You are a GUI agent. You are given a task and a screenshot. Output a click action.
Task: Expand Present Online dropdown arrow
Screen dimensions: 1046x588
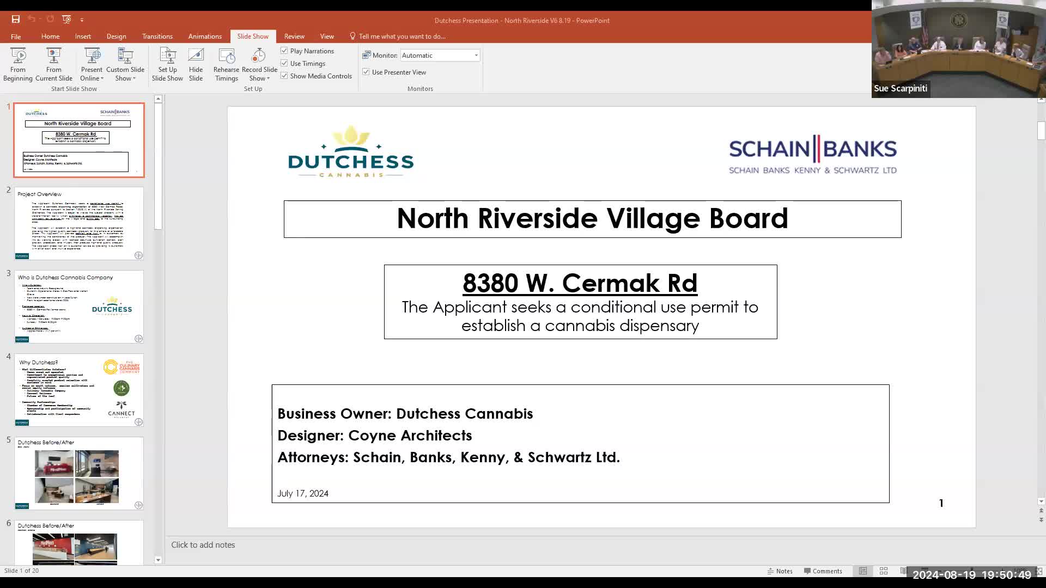(102, 78)
